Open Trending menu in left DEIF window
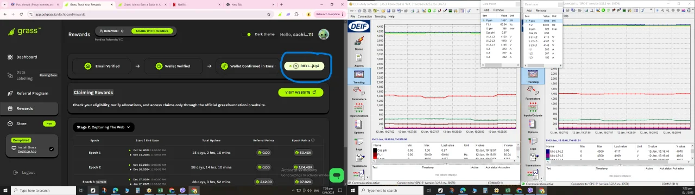This screenshot has height=195, width=695. [380, 17]
